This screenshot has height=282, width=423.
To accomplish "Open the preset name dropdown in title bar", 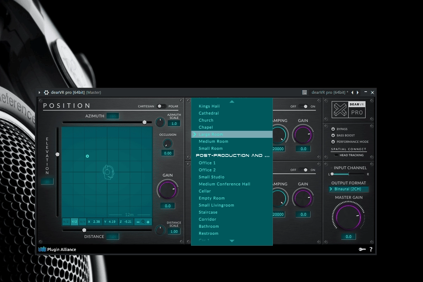I will (x=330, y=92).
